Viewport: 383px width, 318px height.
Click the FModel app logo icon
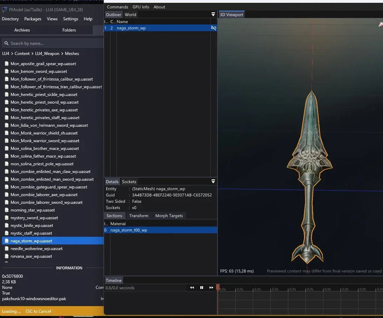[5, 10]
